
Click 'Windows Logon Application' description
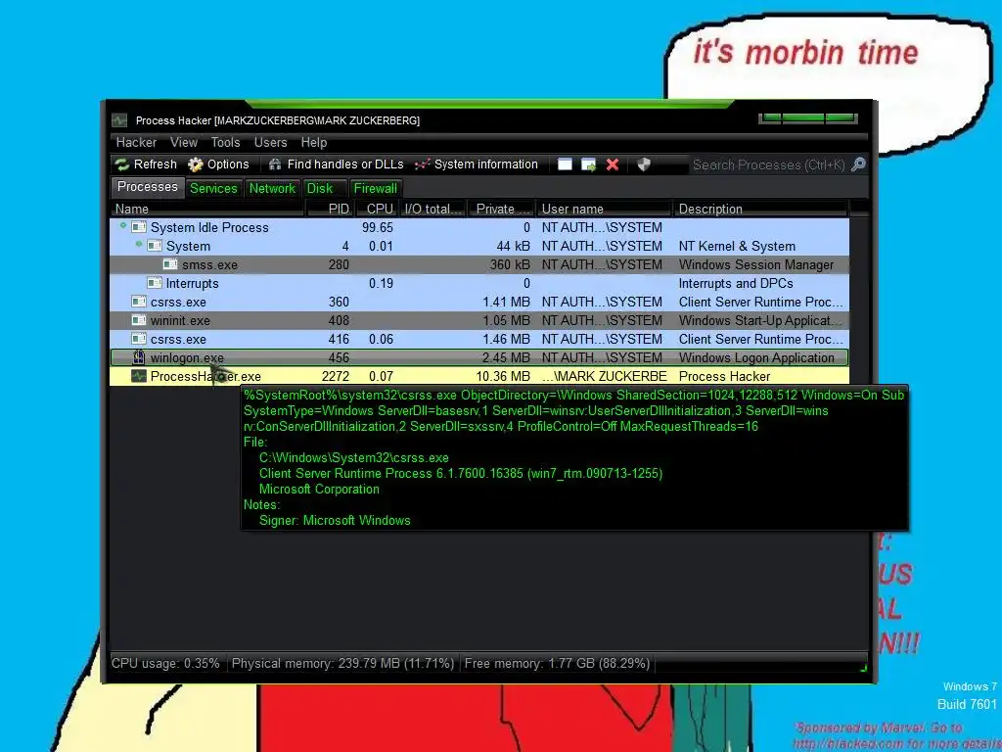click(x=756, y=358)
